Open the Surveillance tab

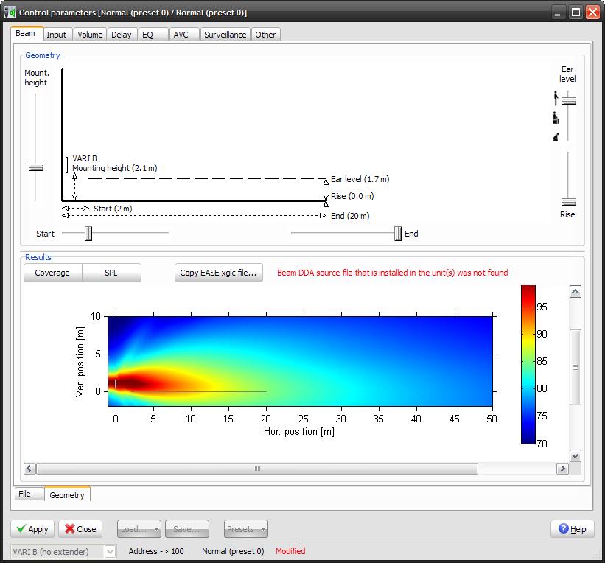[x=225, y=35]
